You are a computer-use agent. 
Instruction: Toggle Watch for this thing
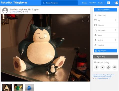pos(105,35)
